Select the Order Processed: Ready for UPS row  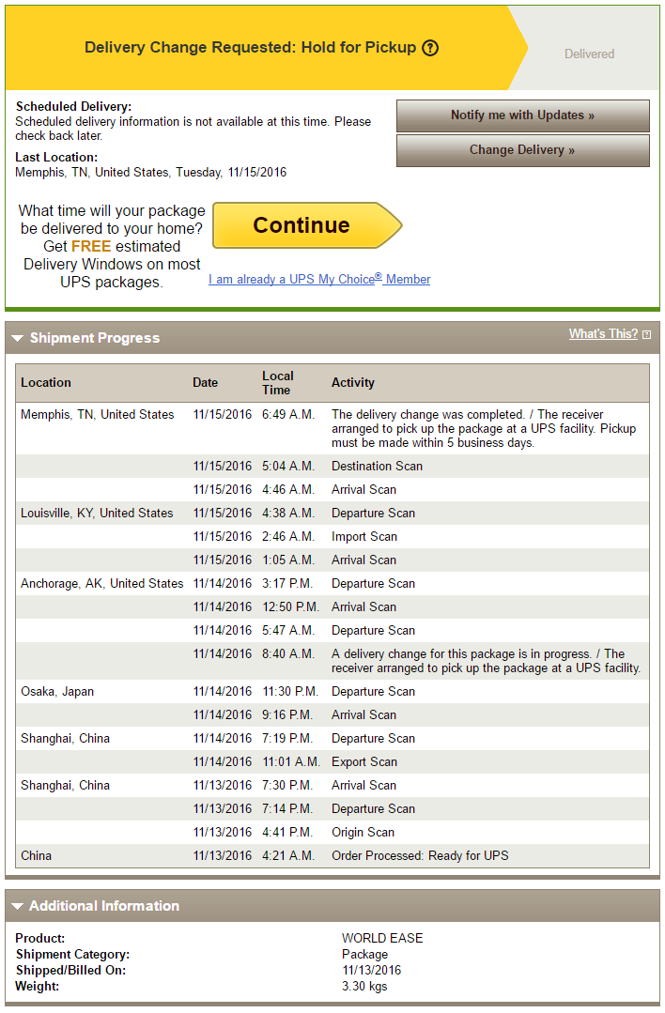pyautogui.click(x=332, y=855)
